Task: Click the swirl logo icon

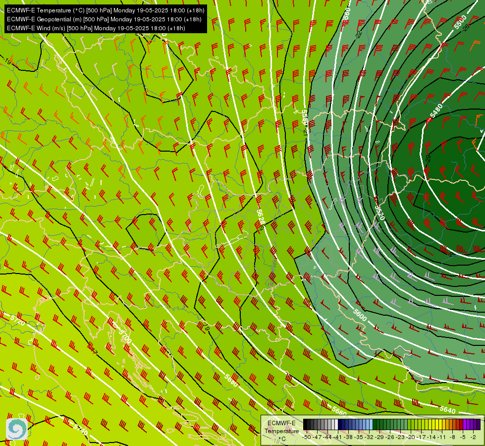Action: point(17,429)
